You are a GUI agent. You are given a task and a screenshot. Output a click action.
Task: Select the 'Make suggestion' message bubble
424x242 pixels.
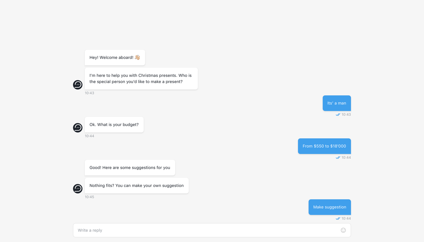[x=330, y=207]
